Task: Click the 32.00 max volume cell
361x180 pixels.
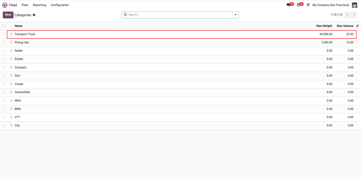Action: point(350,34)
